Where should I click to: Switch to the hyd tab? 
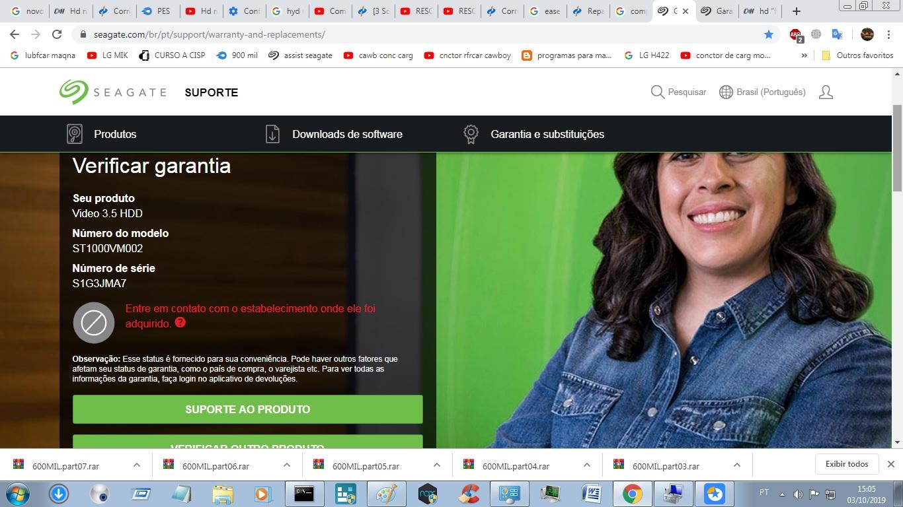(x=286, y=11)
